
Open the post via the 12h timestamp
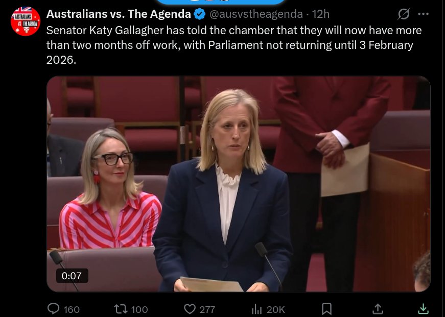[x=321, y=14]
